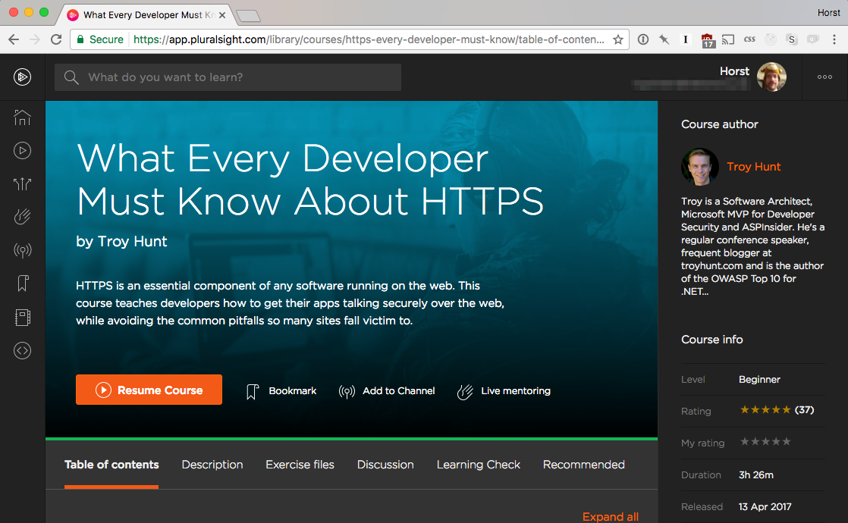Open the three-dots more menu

pos(824,77)
